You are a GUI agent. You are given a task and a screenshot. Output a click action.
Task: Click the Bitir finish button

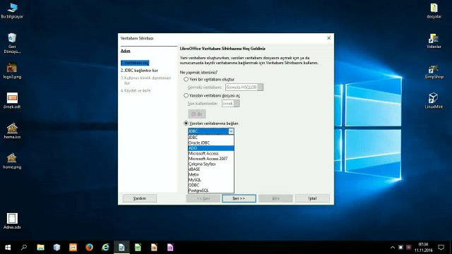pos(275,198)
